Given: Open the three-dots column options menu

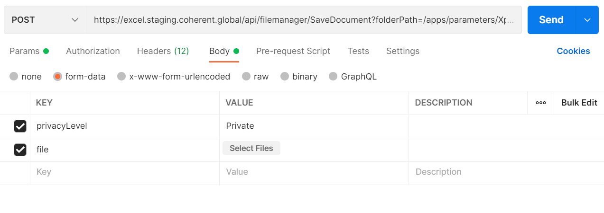Looking at the screenshot, I should [540, 103].
